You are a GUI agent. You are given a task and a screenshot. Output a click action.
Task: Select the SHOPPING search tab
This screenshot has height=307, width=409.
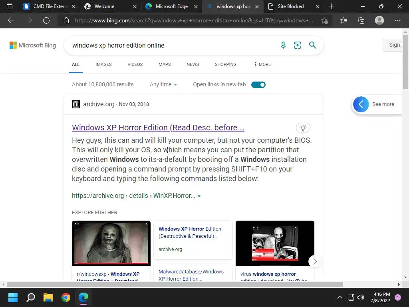(x=226, y=64)
